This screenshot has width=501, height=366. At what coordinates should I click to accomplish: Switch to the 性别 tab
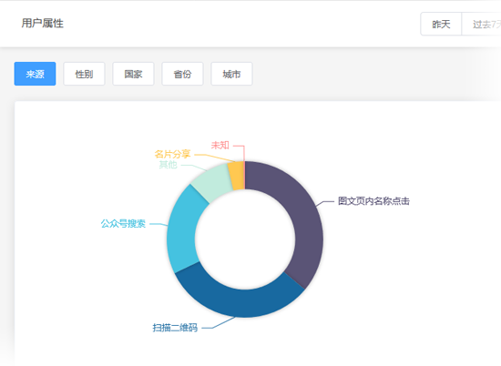pos(84,74)
